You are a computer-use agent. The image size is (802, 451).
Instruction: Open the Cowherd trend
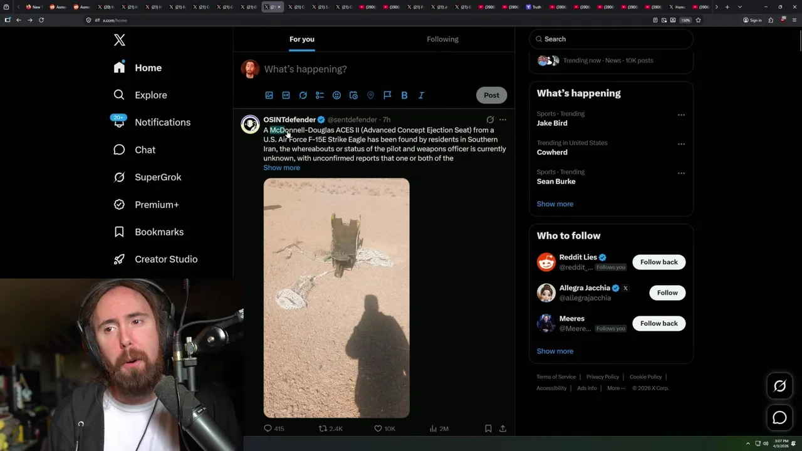pyautogui.click(x=552, y=152)
